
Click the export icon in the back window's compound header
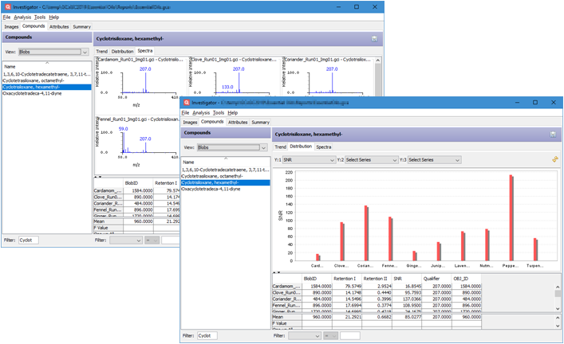tap(374, 38)
